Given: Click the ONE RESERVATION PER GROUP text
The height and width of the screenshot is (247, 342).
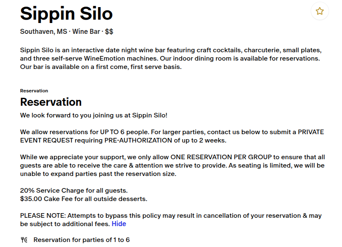Looking at the screenshot, I should [x=221, y=157].
